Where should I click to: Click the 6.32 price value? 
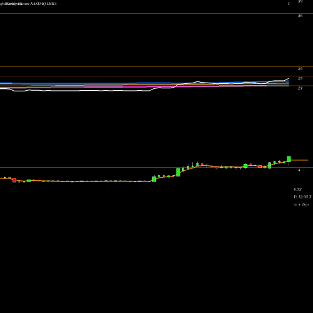coord(297,190)
